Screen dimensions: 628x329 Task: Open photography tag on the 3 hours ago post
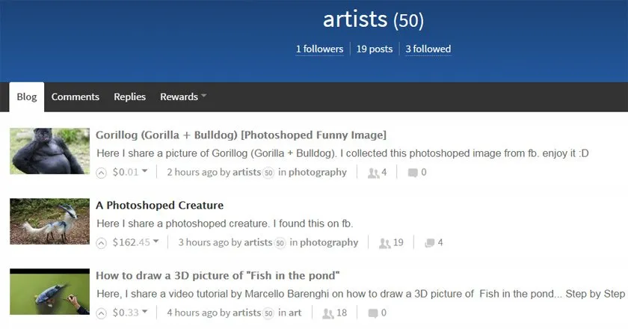[x=329, y=242]
